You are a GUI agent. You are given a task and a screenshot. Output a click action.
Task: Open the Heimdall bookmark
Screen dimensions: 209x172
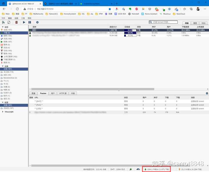tap(134, 14)
